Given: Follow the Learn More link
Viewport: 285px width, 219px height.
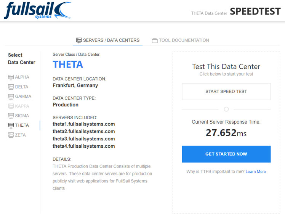Looking at the screenshot, I should pyautogui.click(x=256, y=172).
